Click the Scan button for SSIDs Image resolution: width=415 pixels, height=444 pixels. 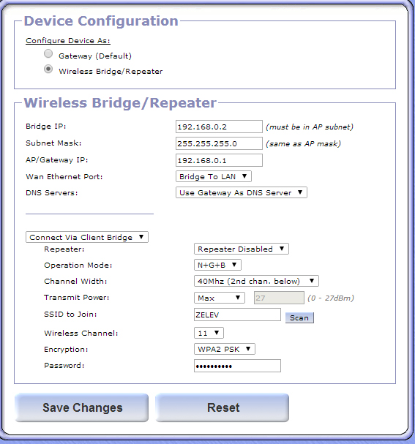[299, 317]
